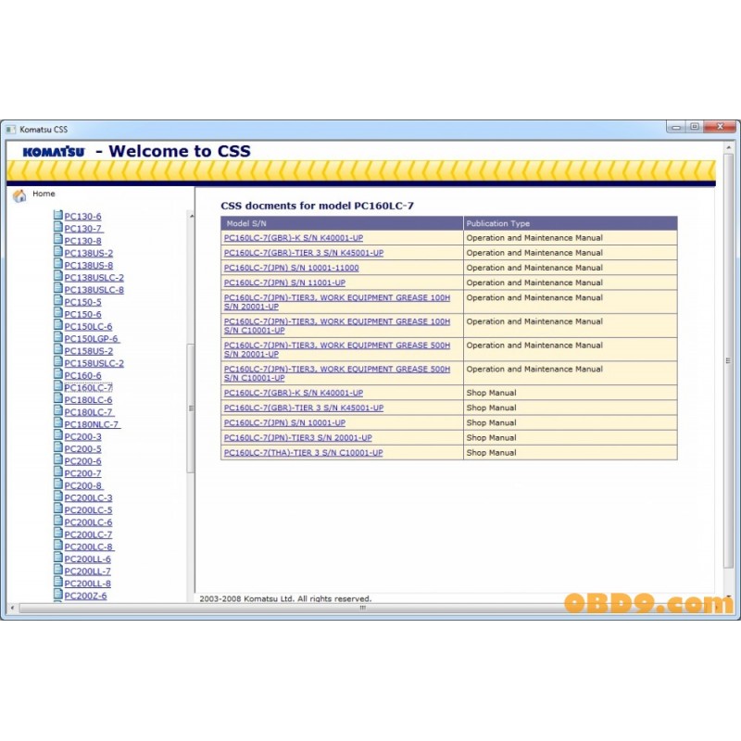Select the page icon next to PC160LC-7
Viewport: 741px width, 741px height.
58,386
